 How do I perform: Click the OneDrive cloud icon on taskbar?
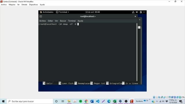[145, 101]
